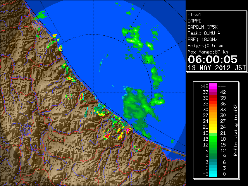The height and width of the screenshot is (186, 248).
Task: Click the 'ilts1' label in info panel
Action: (x=195, y=15)
